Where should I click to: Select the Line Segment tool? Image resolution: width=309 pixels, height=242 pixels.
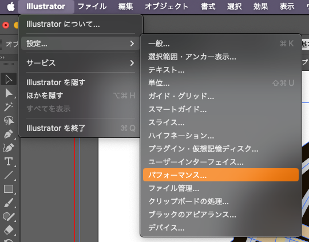coord(9,175)
